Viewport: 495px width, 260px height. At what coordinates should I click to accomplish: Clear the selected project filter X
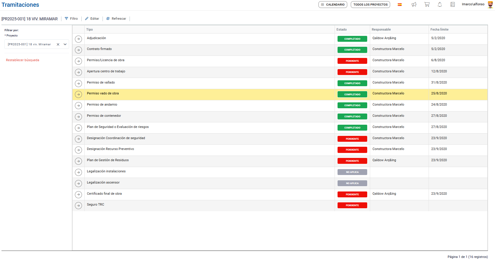pos(58,44)
